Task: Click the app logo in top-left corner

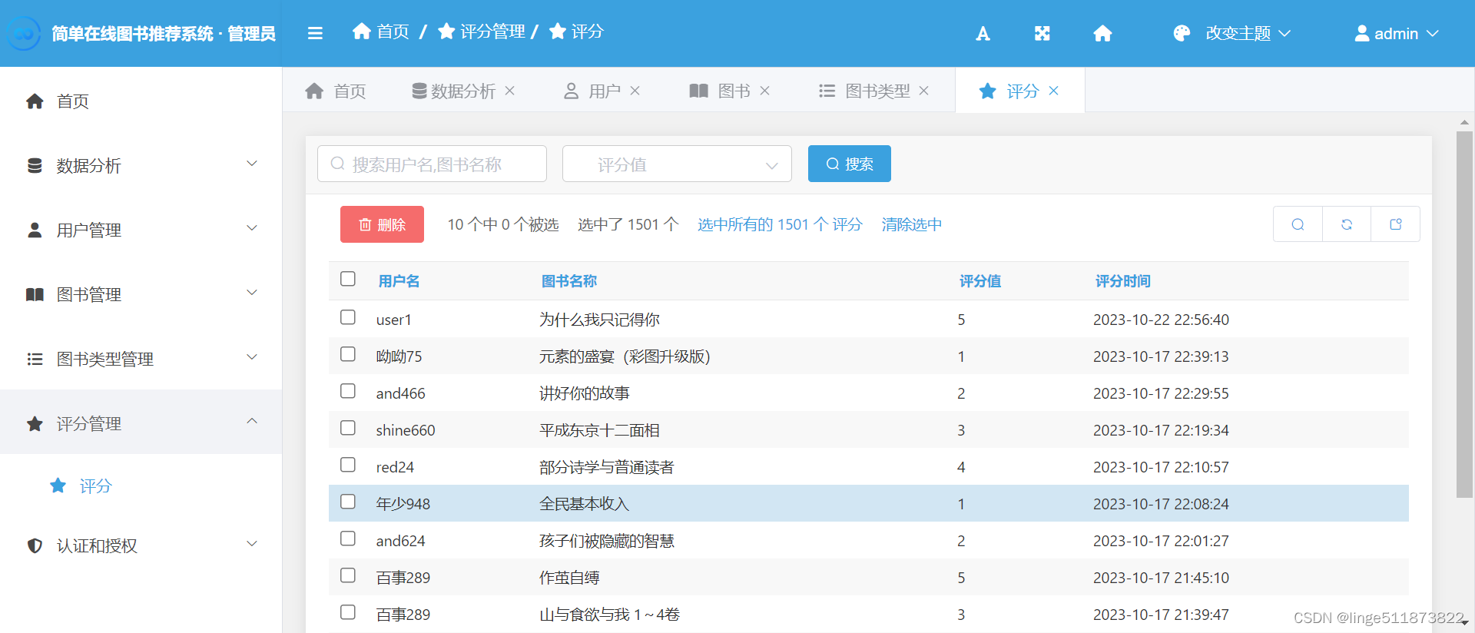Action: tap(24, 33)
